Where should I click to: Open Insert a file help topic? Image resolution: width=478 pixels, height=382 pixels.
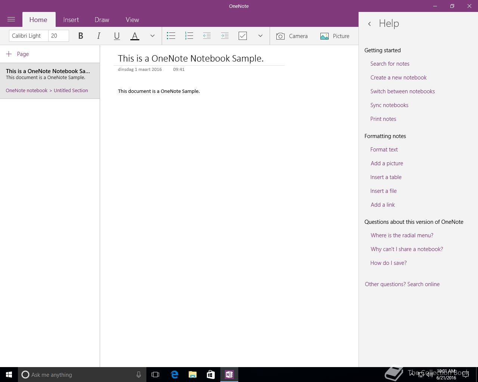384,191
